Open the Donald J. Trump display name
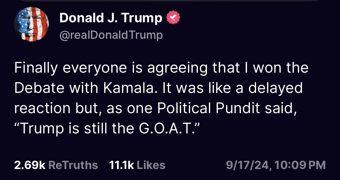 coord(111,18)
